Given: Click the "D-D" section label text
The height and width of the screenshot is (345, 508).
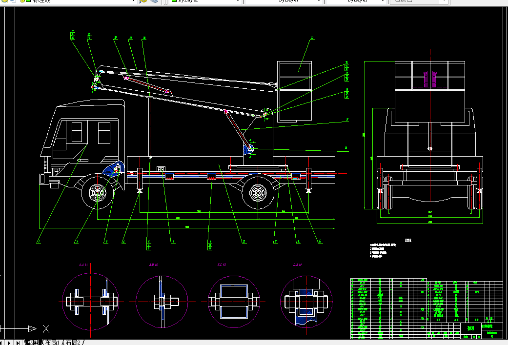Looking at the screenshot, I should (297, 264).
